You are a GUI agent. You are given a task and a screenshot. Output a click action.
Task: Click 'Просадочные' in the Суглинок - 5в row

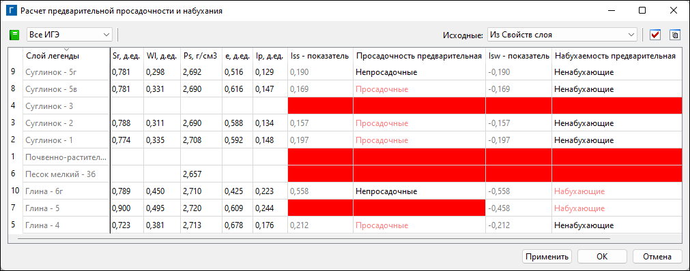click(382, 89)
